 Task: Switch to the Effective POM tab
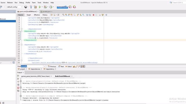(x=37, y=15)
